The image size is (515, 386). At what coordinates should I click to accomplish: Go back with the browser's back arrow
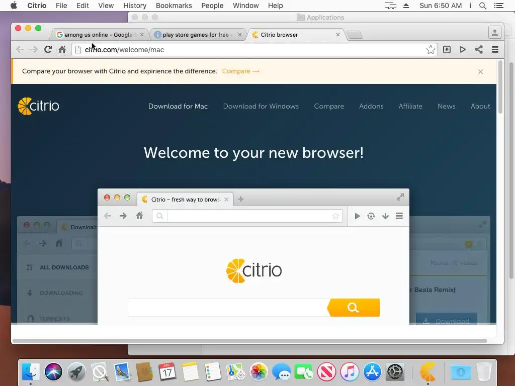(x=20, y=50)
